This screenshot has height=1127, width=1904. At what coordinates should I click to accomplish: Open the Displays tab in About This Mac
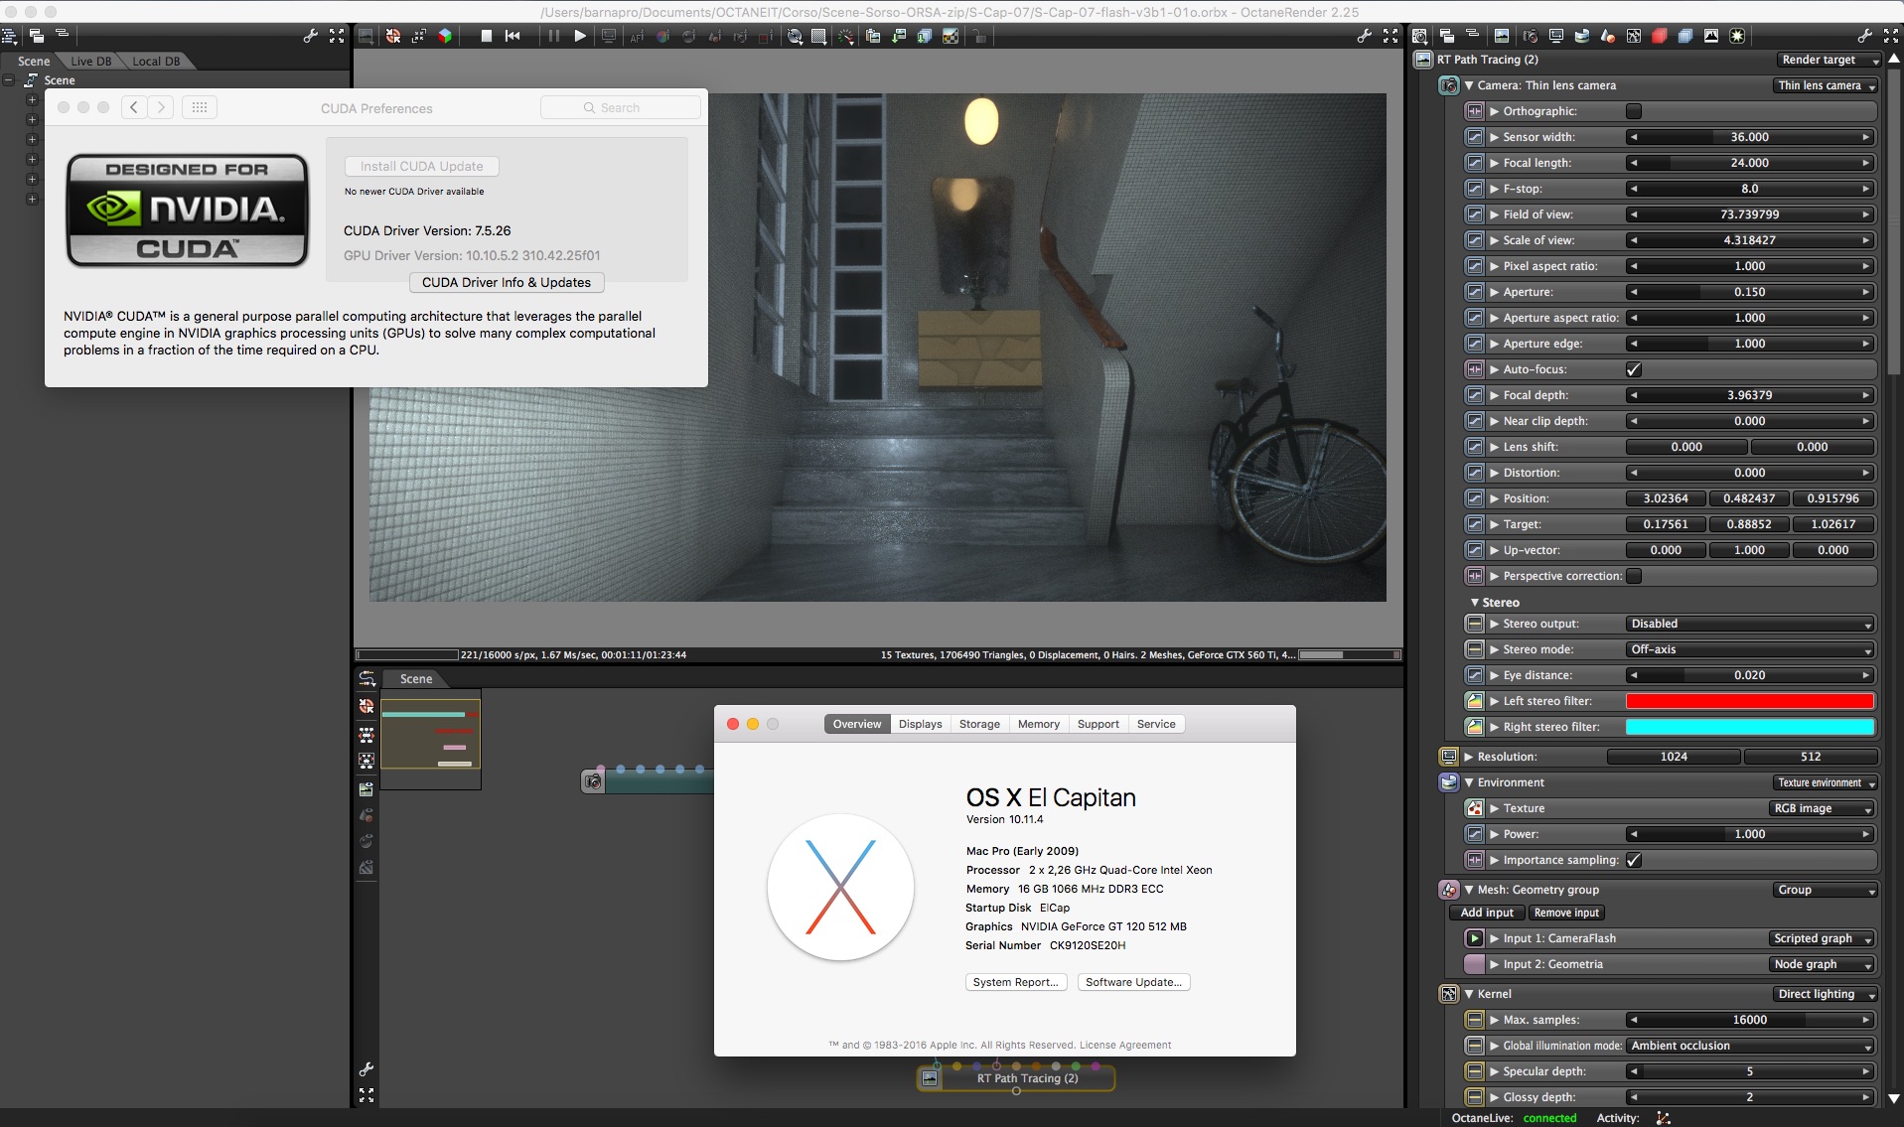tap(921, 724)
